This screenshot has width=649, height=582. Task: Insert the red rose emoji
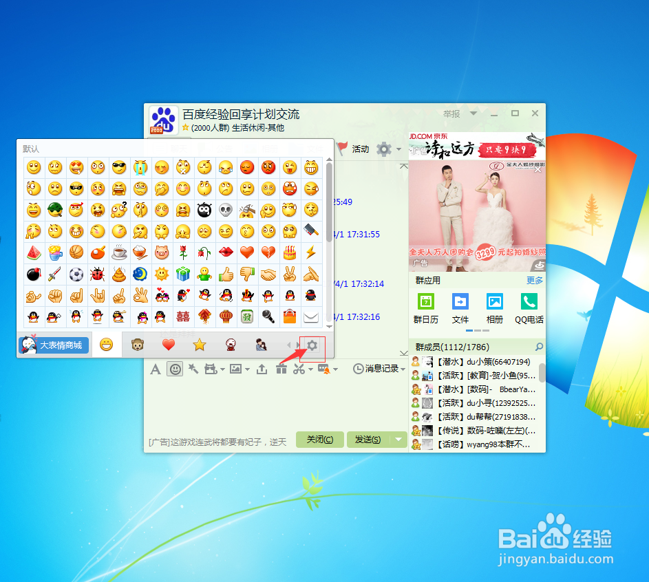click(183, 252)
